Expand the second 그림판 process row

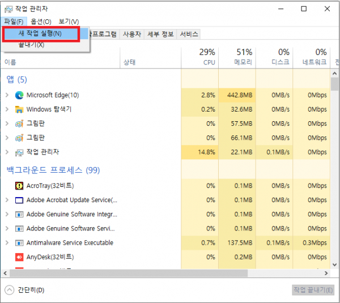tap(7, 138)
